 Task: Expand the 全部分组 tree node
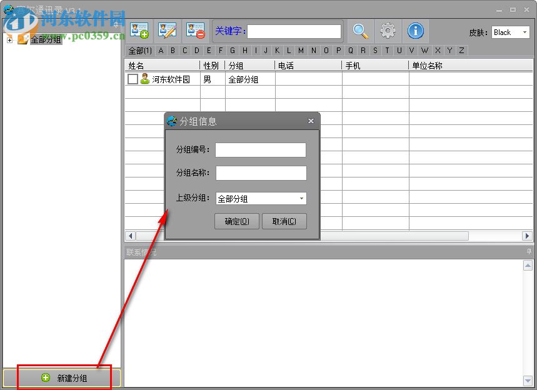(9, 39)
